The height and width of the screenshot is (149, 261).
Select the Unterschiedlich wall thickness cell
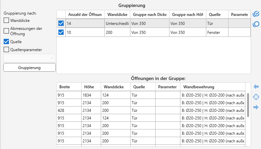click(117, 23)
